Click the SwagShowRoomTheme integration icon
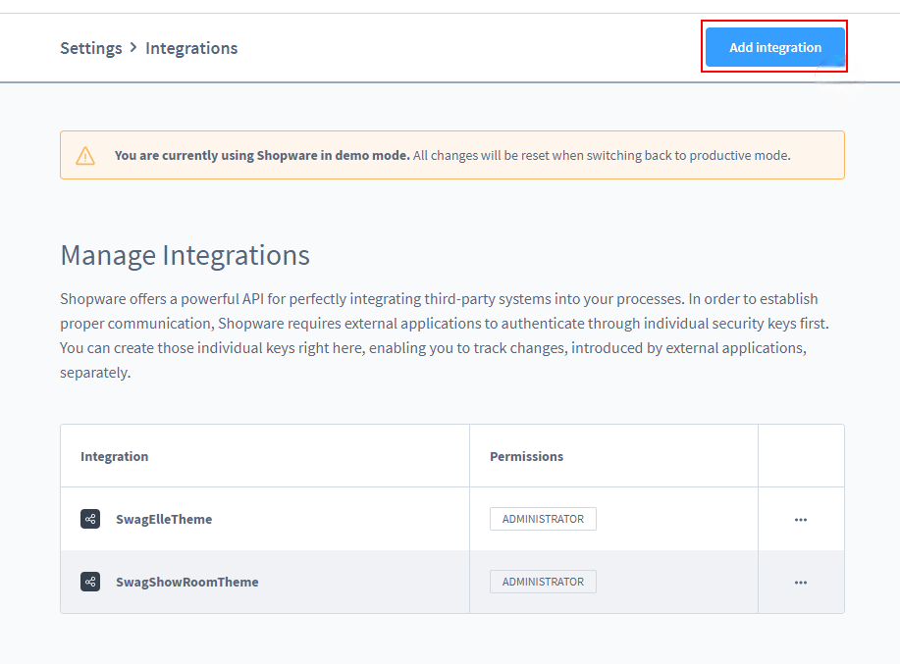 click(90, 582)
